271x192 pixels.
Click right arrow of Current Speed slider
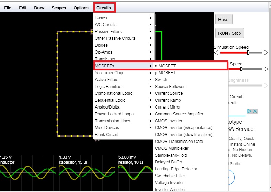(x=266, y=69)
